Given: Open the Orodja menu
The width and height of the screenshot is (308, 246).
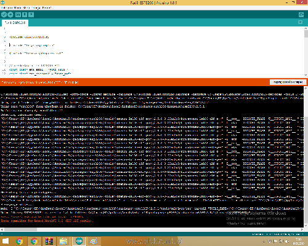Looking at the screenshot, I should pos(36,8).
